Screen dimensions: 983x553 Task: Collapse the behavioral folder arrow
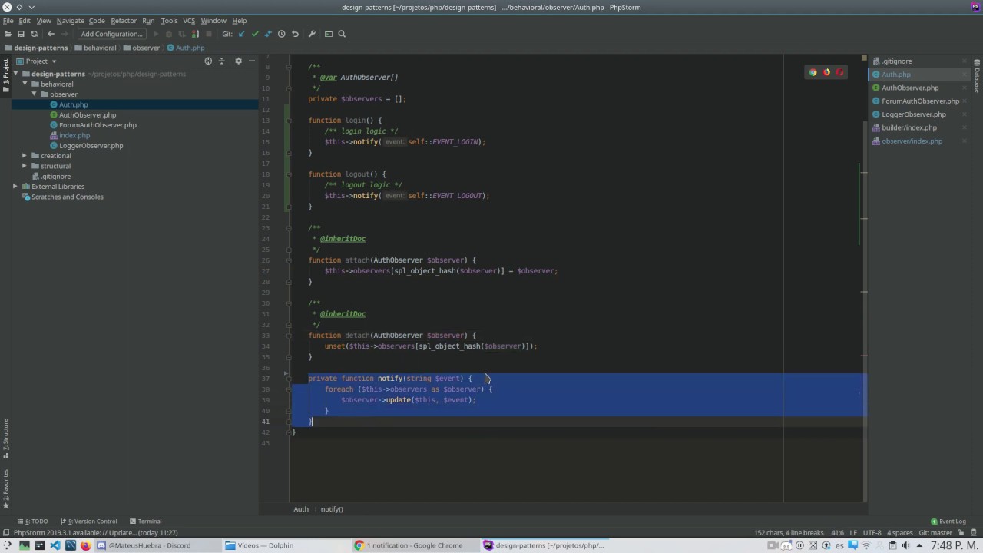coord(25,84)
